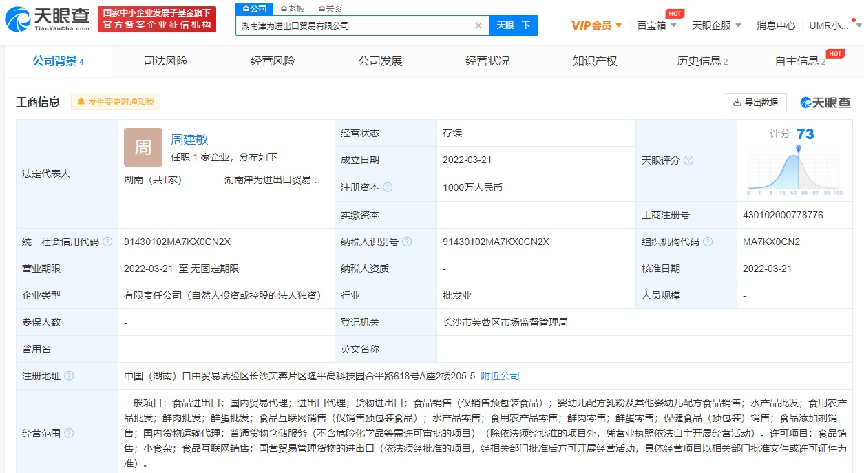Open the 司法风险 tab
Image resolution: width=864 pixels, height=473 pixels.
[165, 61]
